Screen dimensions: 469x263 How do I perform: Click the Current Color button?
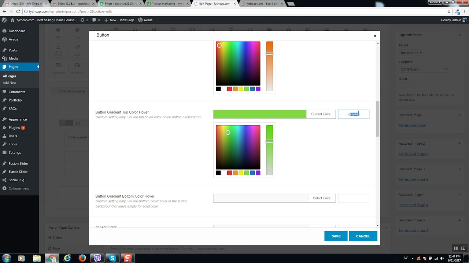coord(321,114)
